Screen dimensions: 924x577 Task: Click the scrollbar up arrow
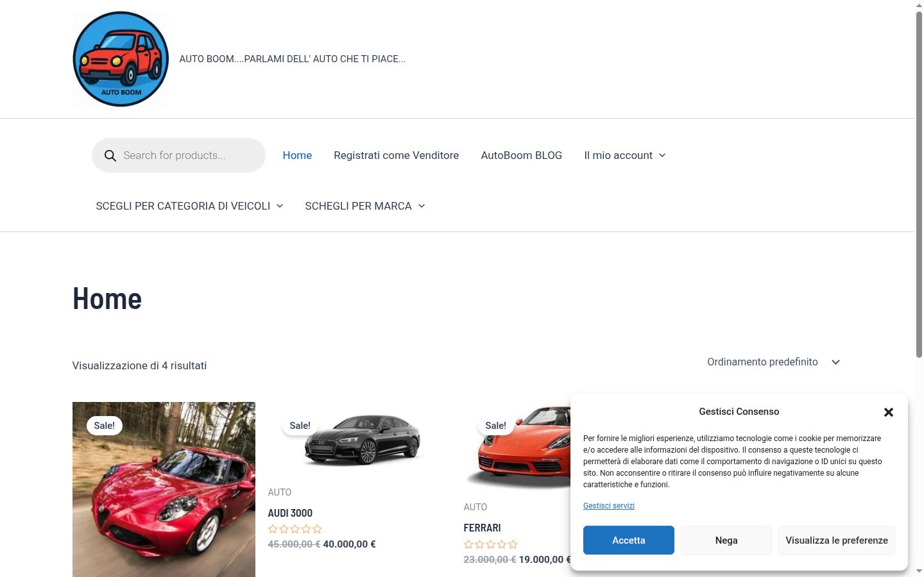tap(919, 5)
